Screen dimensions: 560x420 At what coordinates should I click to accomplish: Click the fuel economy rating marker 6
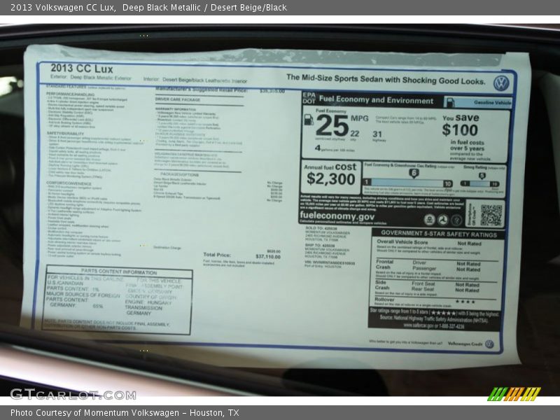click(x=414, y=174)
